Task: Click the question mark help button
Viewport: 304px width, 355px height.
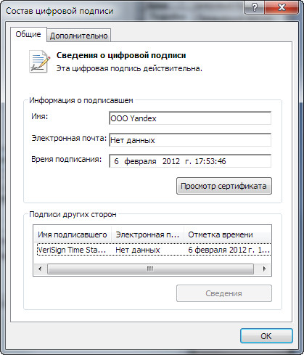Action: tap(254, 7)
